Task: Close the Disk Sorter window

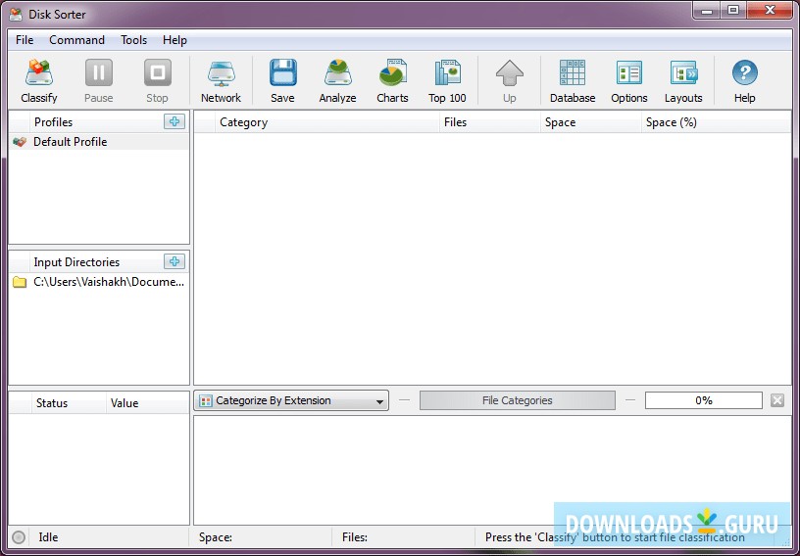Action: coord(770,11)
